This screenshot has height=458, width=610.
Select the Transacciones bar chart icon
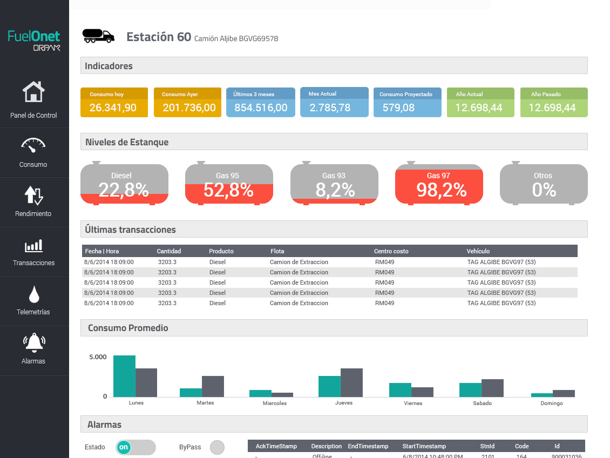click(x=33, y=246)
